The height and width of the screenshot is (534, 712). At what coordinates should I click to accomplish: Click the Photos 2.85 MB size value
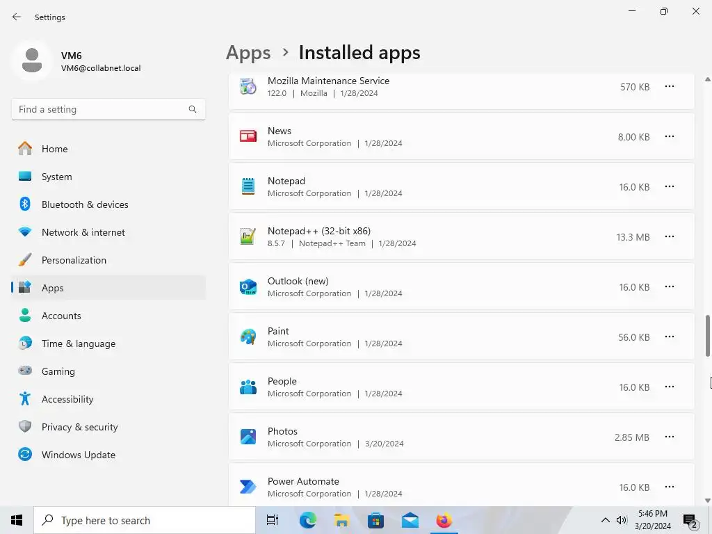point(632,437)
